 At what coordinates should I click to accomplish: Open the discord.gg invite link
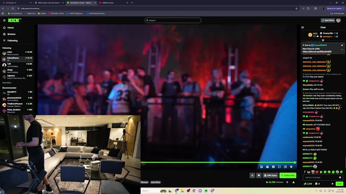(x=317, y=51)
